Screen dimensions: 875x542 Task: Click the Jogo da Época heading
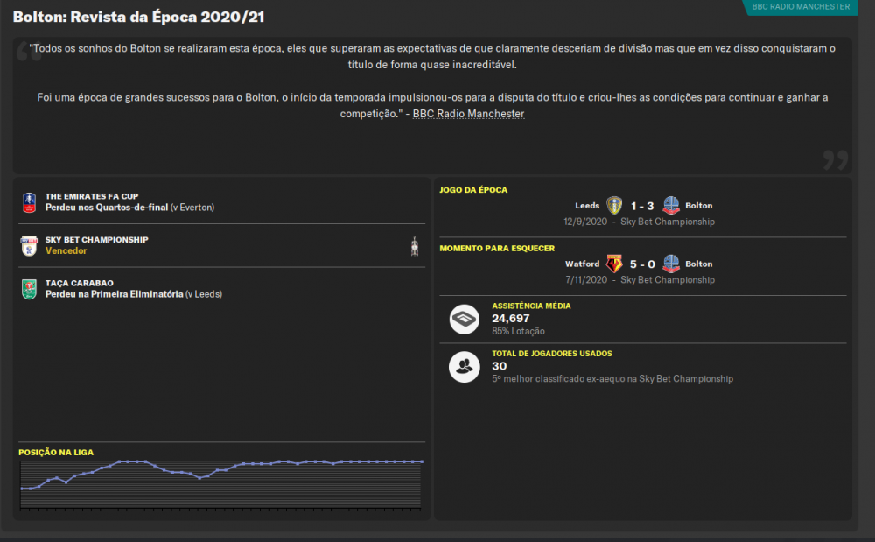point(473,190)
